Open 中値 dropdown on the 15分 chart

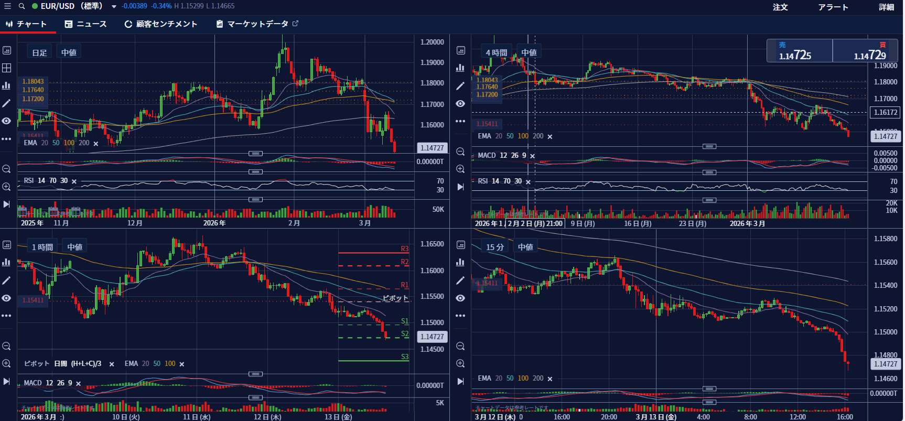[526, 247]
